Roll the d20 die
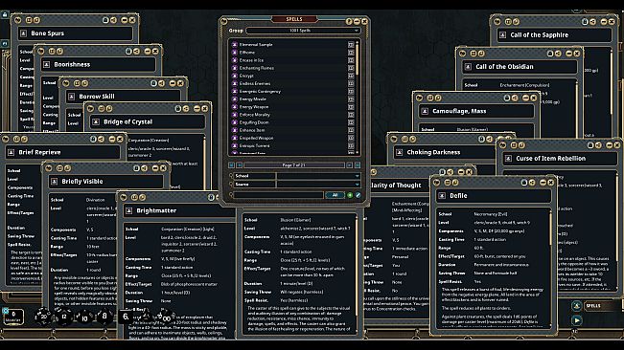Screen dimensions: 624x350 point(43,317)
